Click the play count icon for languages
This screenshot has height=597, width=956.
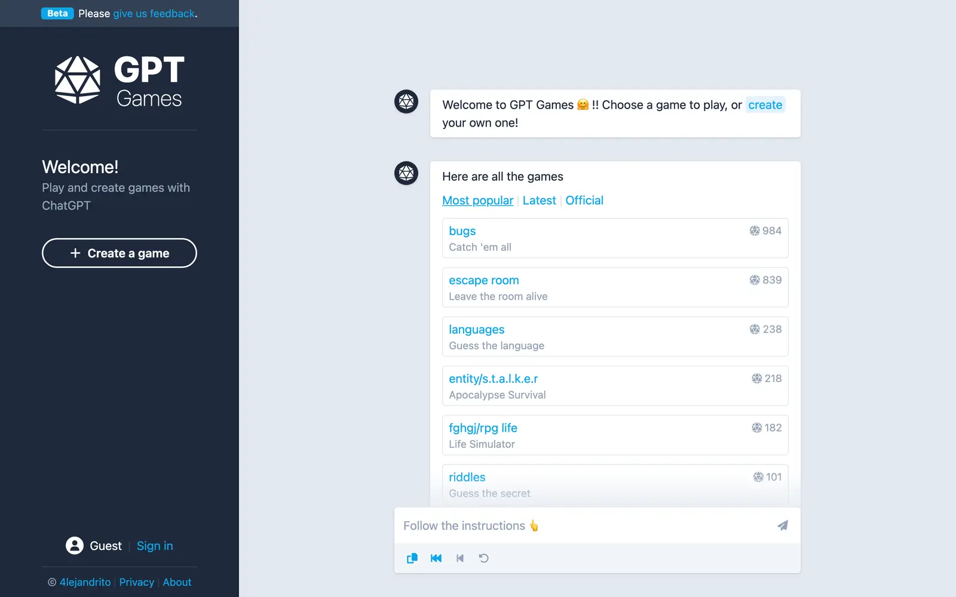click(x=755, y=329)
